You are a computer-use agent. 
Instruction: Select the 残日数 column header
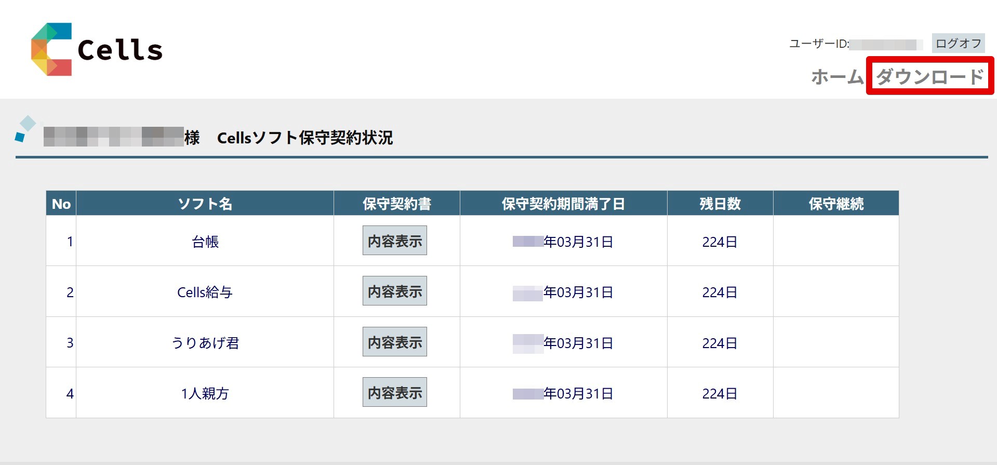[x=720, y=204]
